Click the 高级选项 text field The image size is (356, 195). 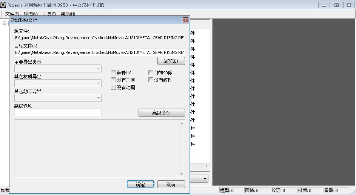(58, 112)
